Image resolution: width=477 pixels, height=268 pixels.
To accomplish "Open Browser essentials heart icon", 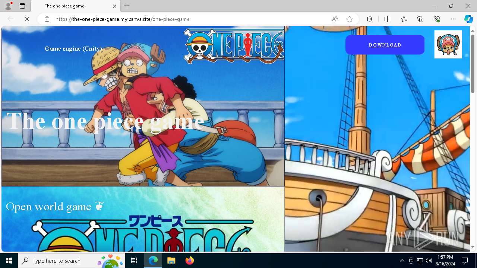I will [437, 19].
